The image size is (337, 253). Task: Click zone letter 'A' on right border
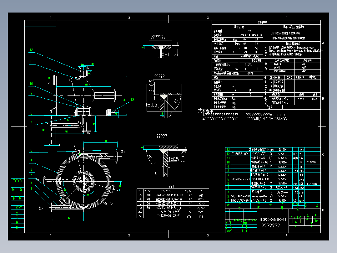click(x=323, y=43)
